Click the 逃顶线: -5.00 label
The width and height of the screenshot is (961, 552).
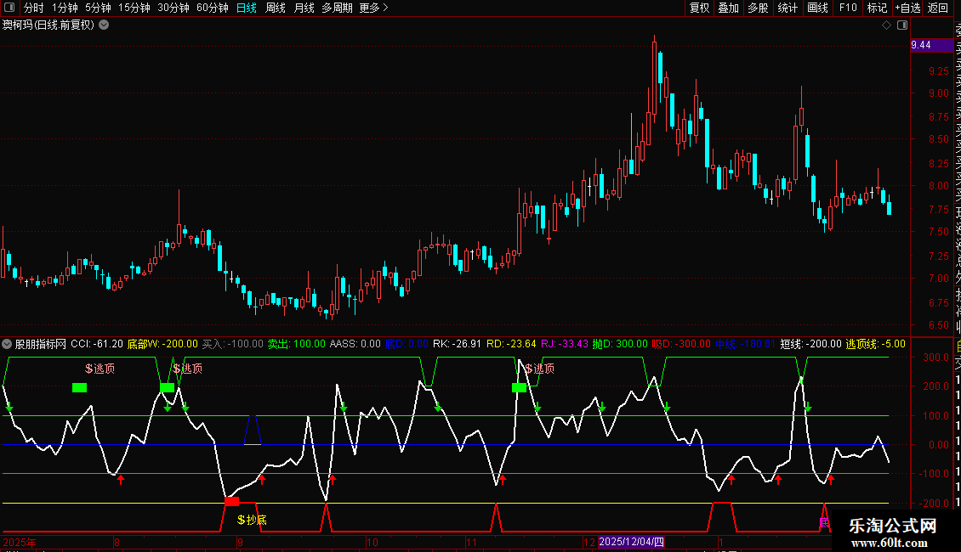(x=875, y=344)
